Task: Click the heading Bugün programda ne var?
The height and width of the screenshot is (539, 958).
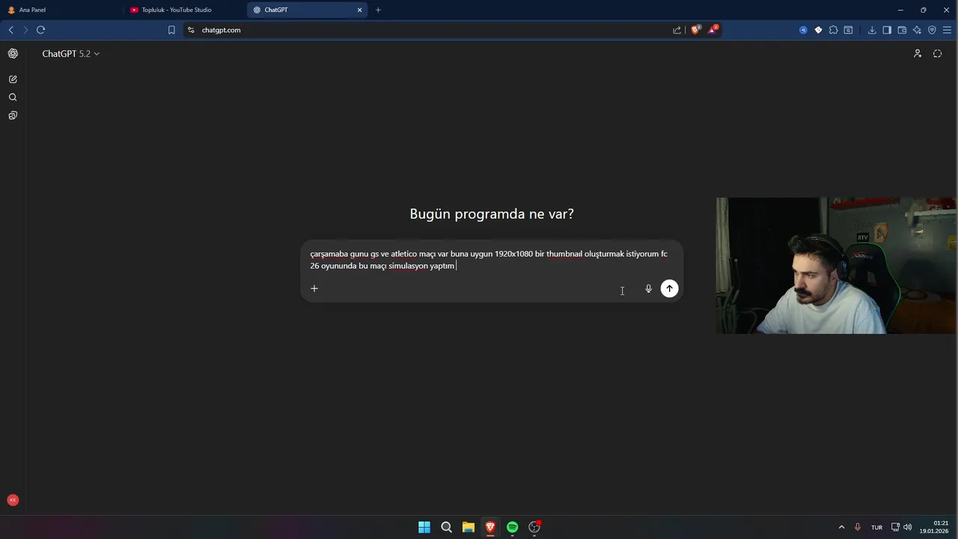Action: coord(492,214)
